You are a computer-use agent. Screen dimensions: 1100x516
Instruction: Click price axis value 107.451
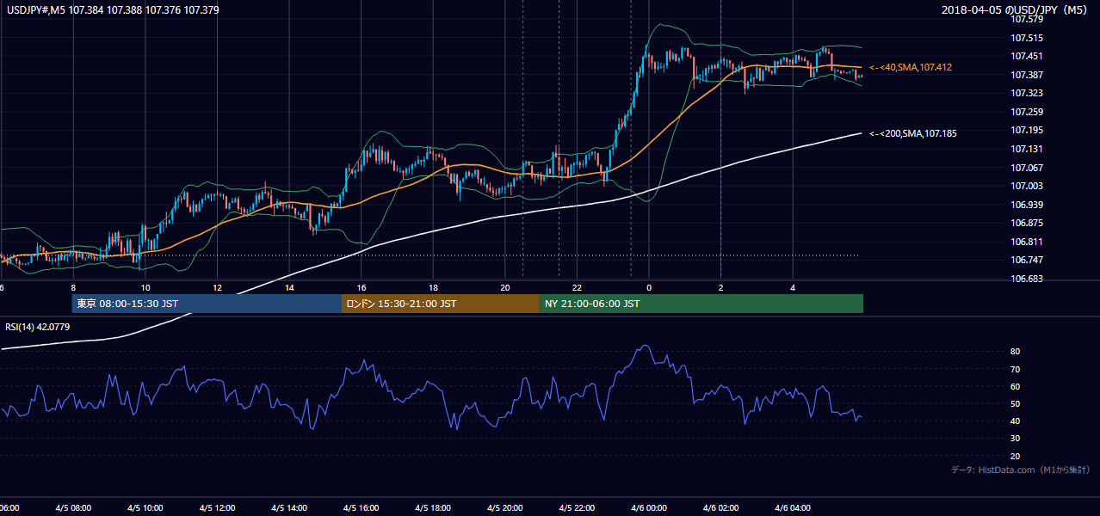1027,56
